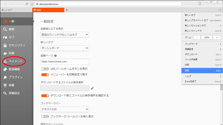Image resolution: width=223 pixels, height=125 pixels.
Task: Open the 新しいタブ ダッシュボード dropdown
Action: pyautogui.click(x=65, y=48)
